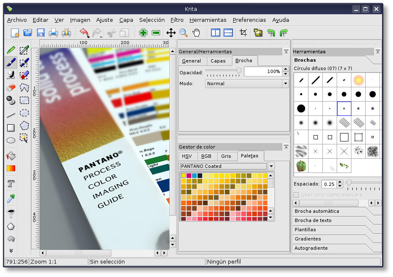Increase Espaciado value with up arrow
The height and width of the screenshot is (277, 393).
click(x=340, y=182)
